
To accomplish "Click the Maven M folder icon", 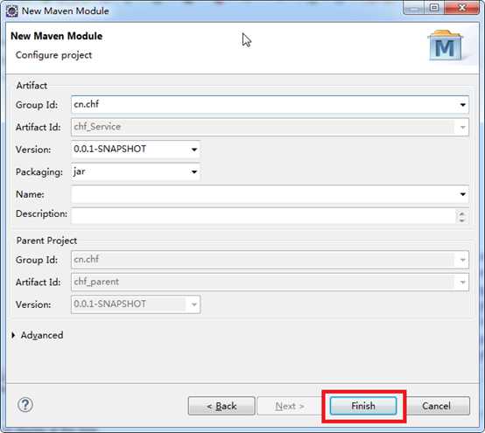I will pyautogui.click(x=446, y=45).
